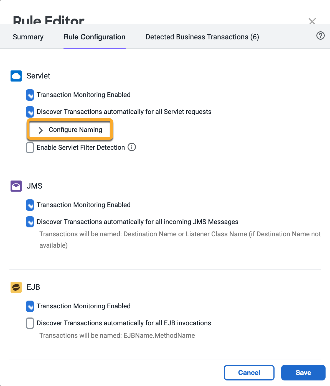Open the Configure Naming section label
The image size is (330, 386).
(x=75, y=130)
